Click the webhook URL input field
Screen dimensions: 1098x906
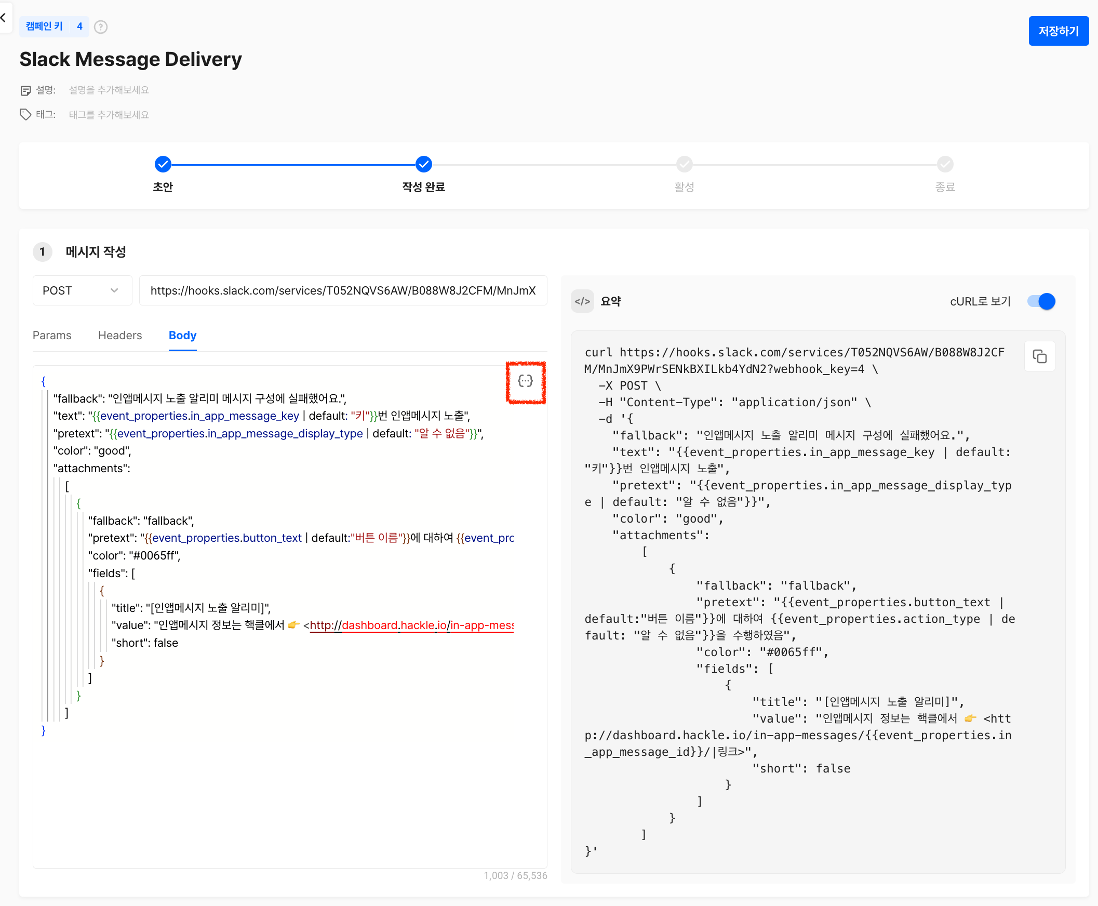click(x=343, y=290)
